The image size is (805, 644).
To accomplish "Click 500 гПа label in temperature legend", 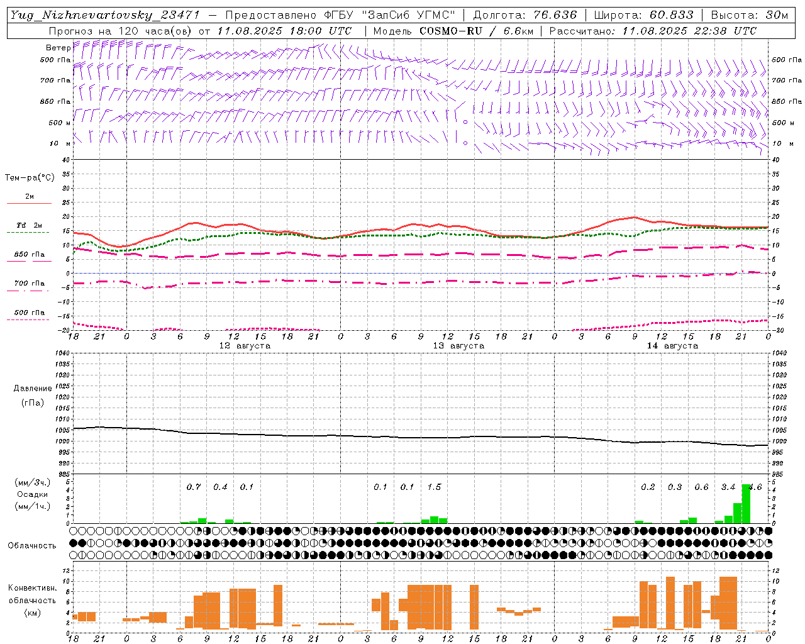I will [x=30, y=313].
